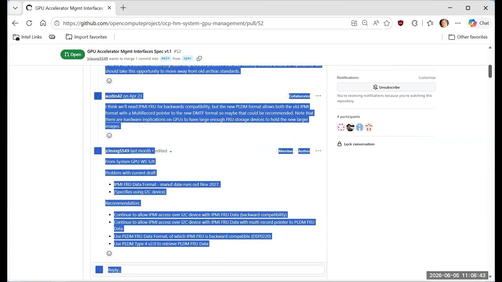Viewport: 502px width, 282px height.
Task: Open a new browser tab
Action: pos(123,8)
